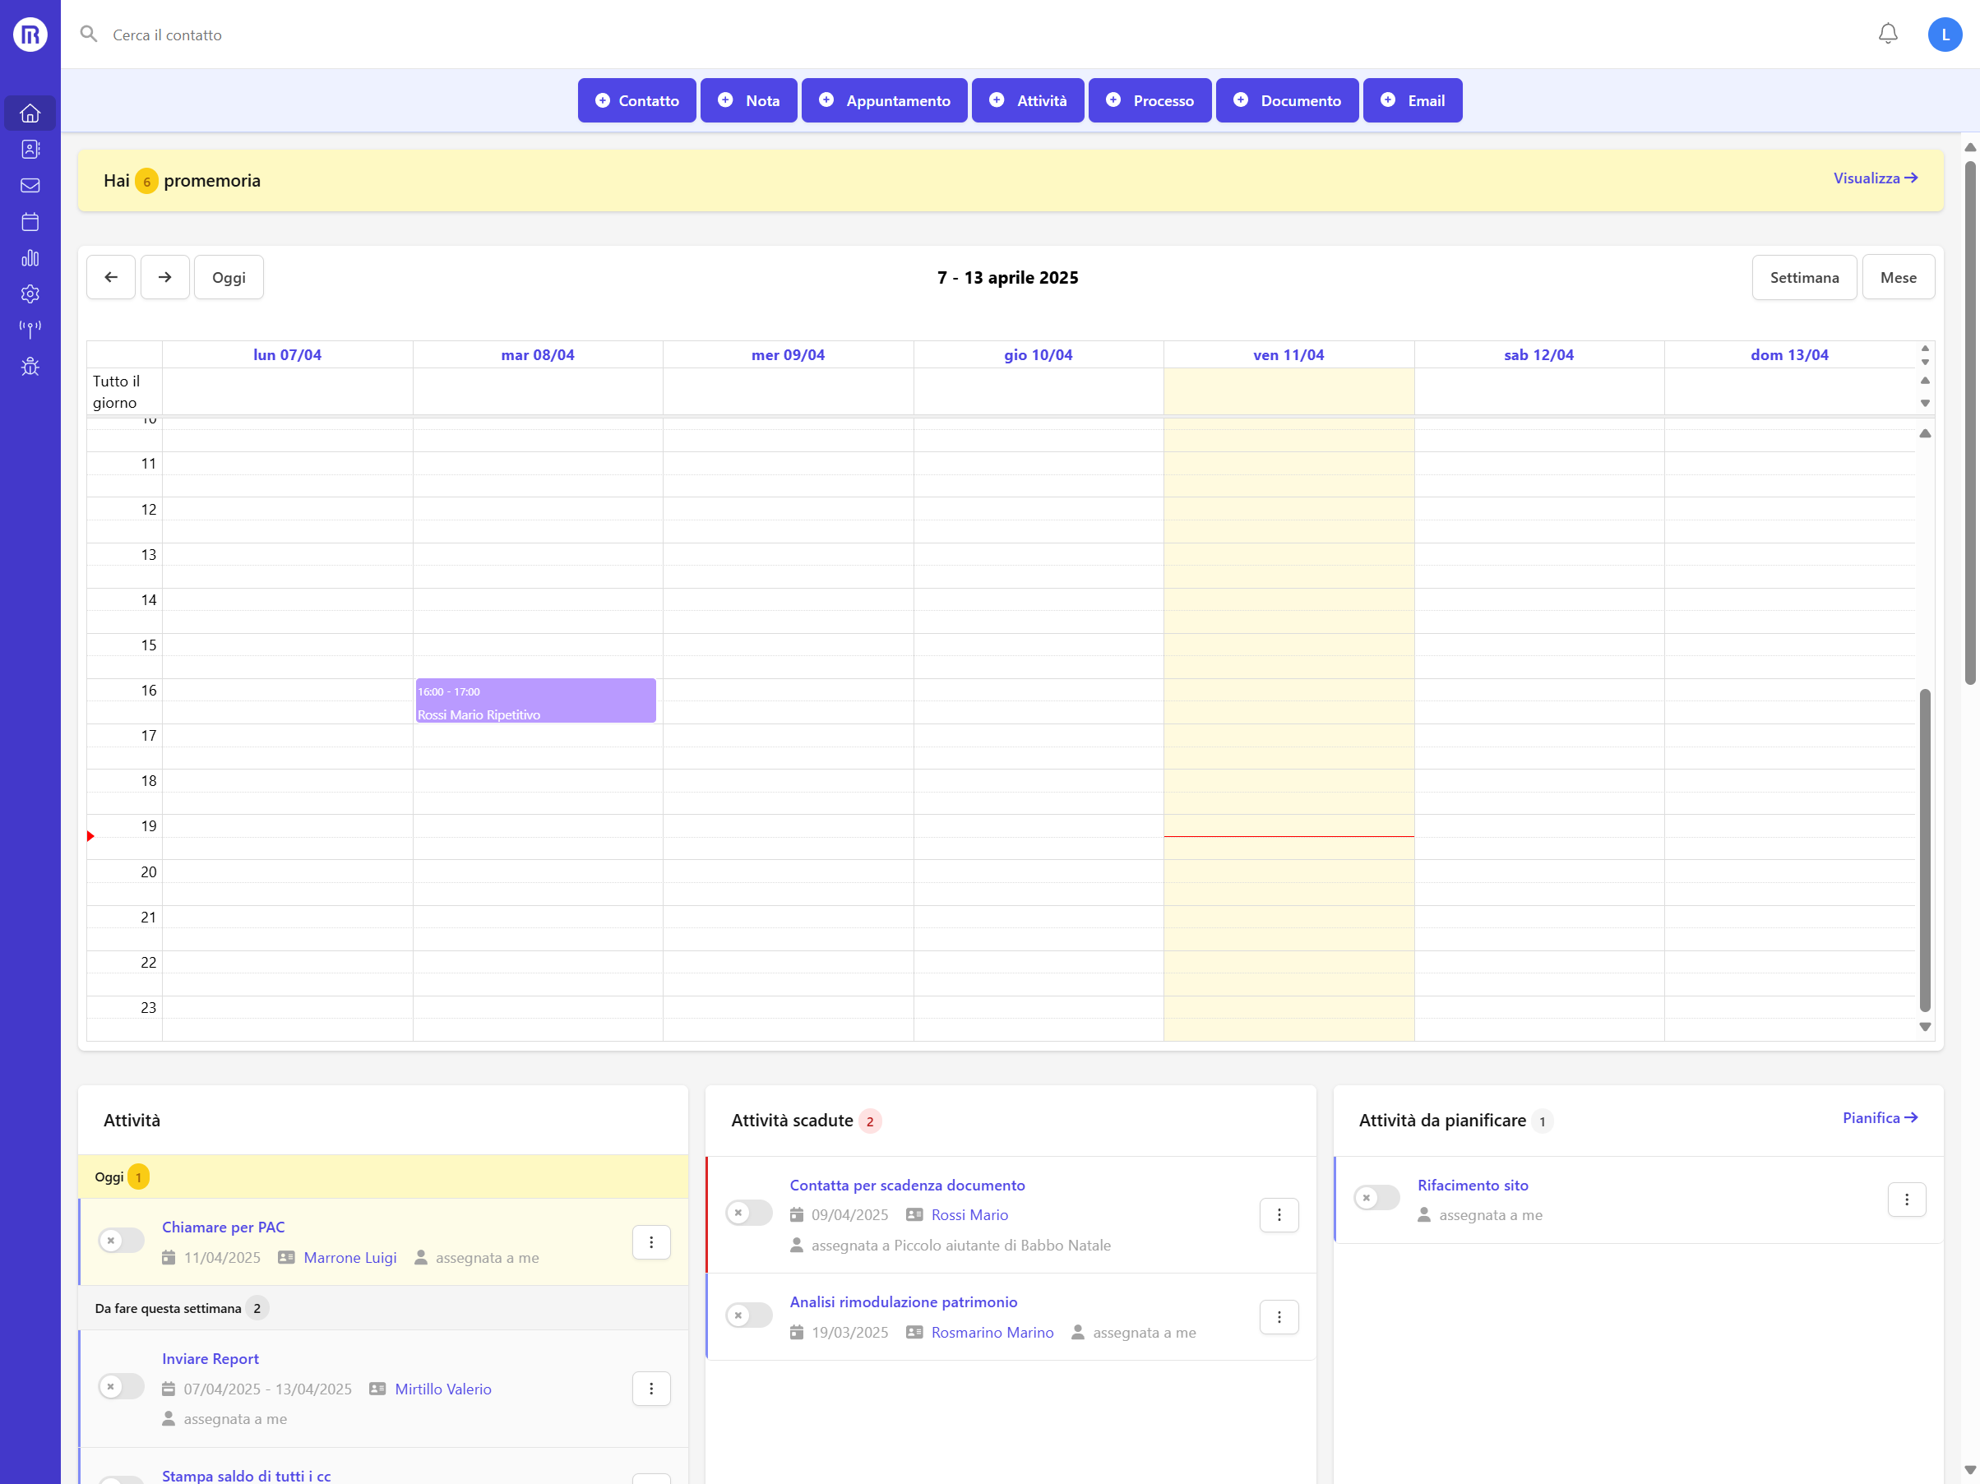Screen dimensions: 1980x1484
Task: Click the calendar vertical scrollbar thumb
Action: click(x=1925, y=850)
